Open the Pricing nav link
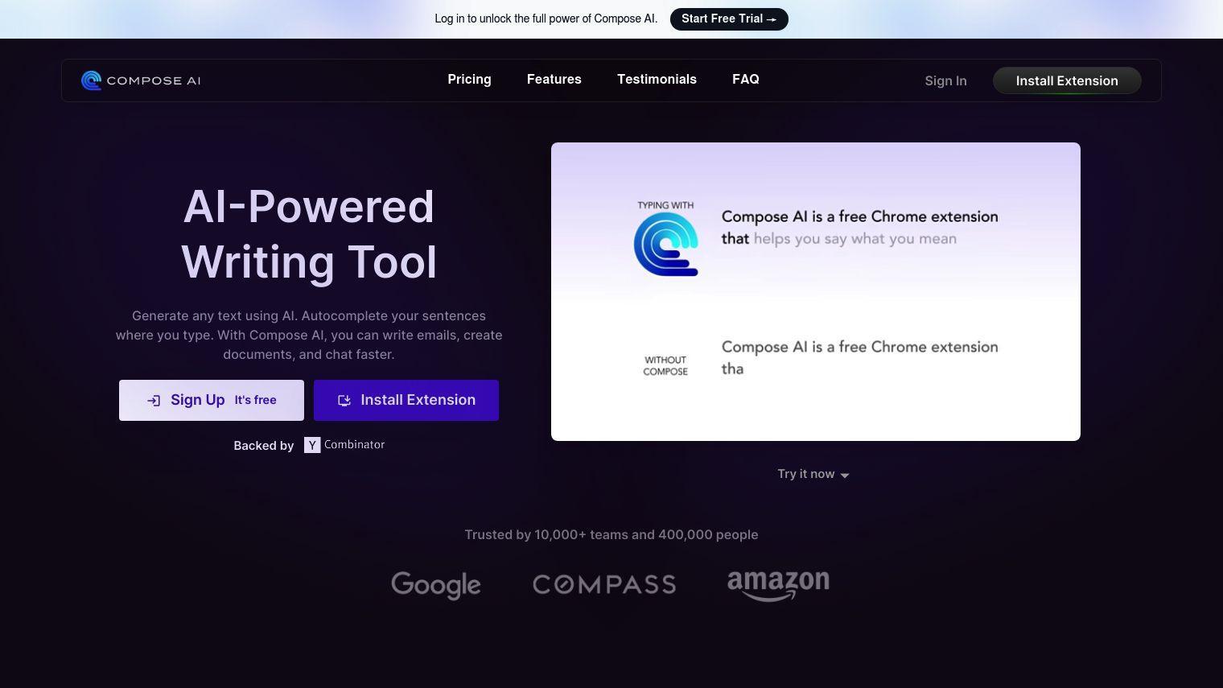 coord(469,80)
